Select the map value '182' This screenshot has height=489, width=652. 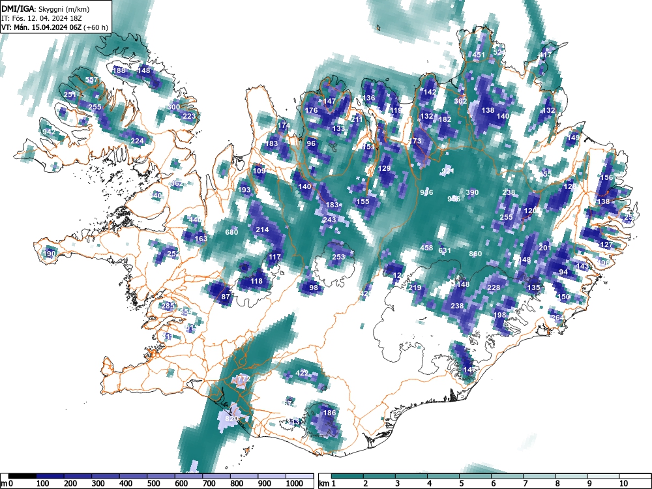(445, 119)
